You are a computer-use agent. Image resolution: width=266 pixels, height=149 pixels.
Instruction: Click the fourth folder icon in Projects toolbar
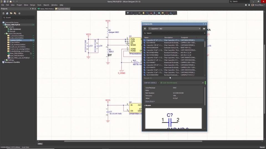[15, 13]
